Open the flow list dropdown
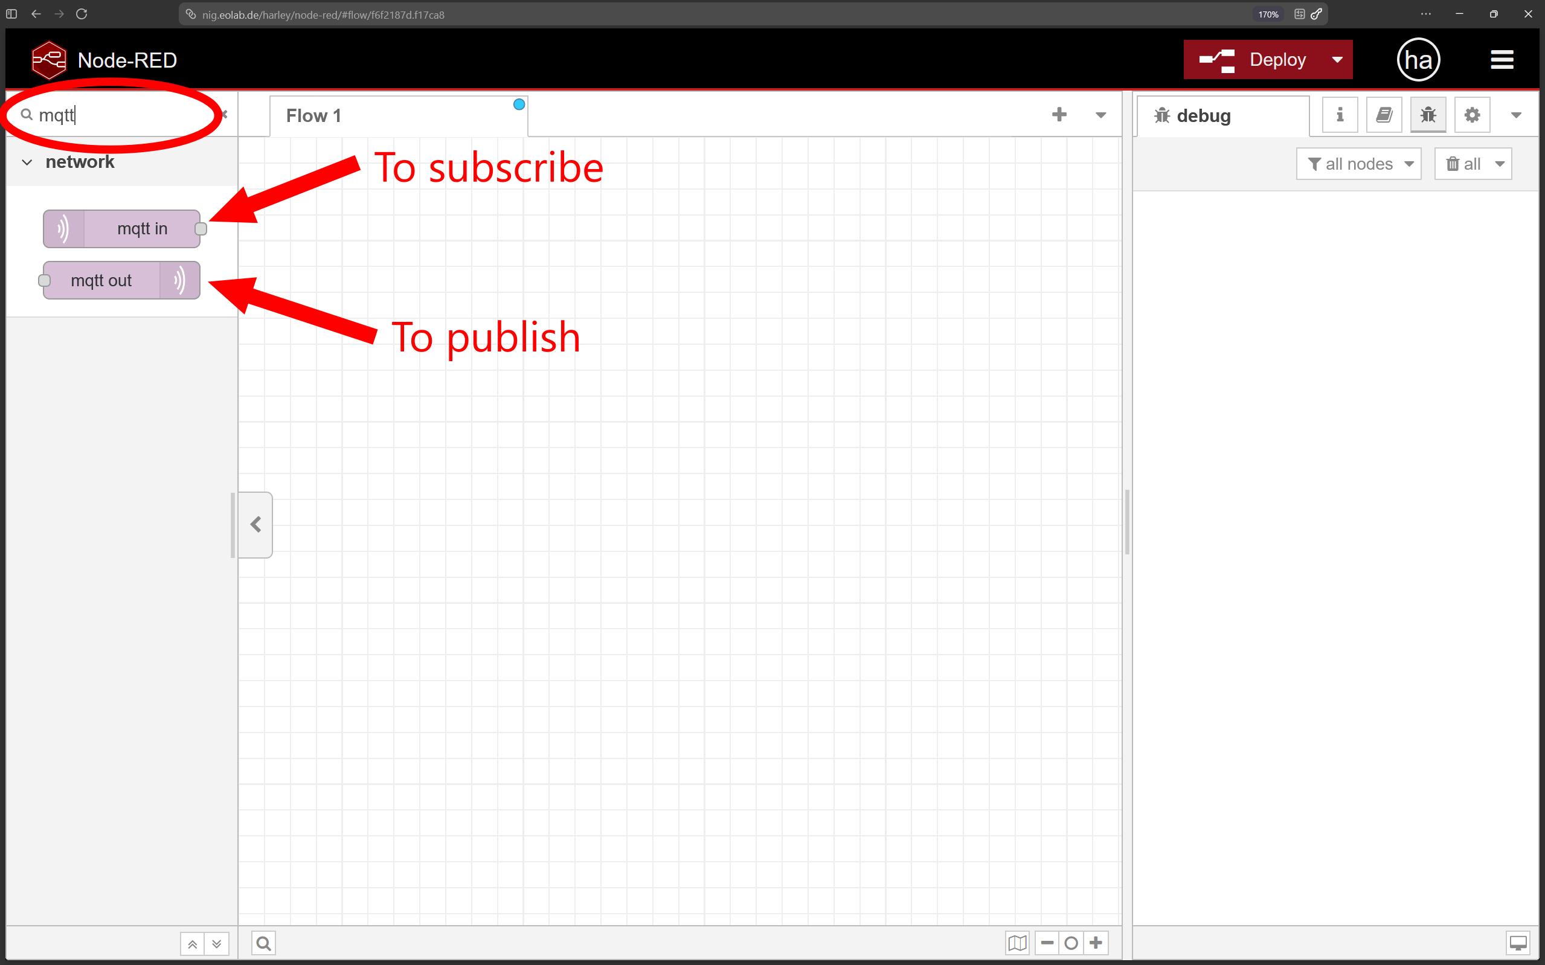The width and height of the screenshot is (1545, 965). tap(1101, 115)
